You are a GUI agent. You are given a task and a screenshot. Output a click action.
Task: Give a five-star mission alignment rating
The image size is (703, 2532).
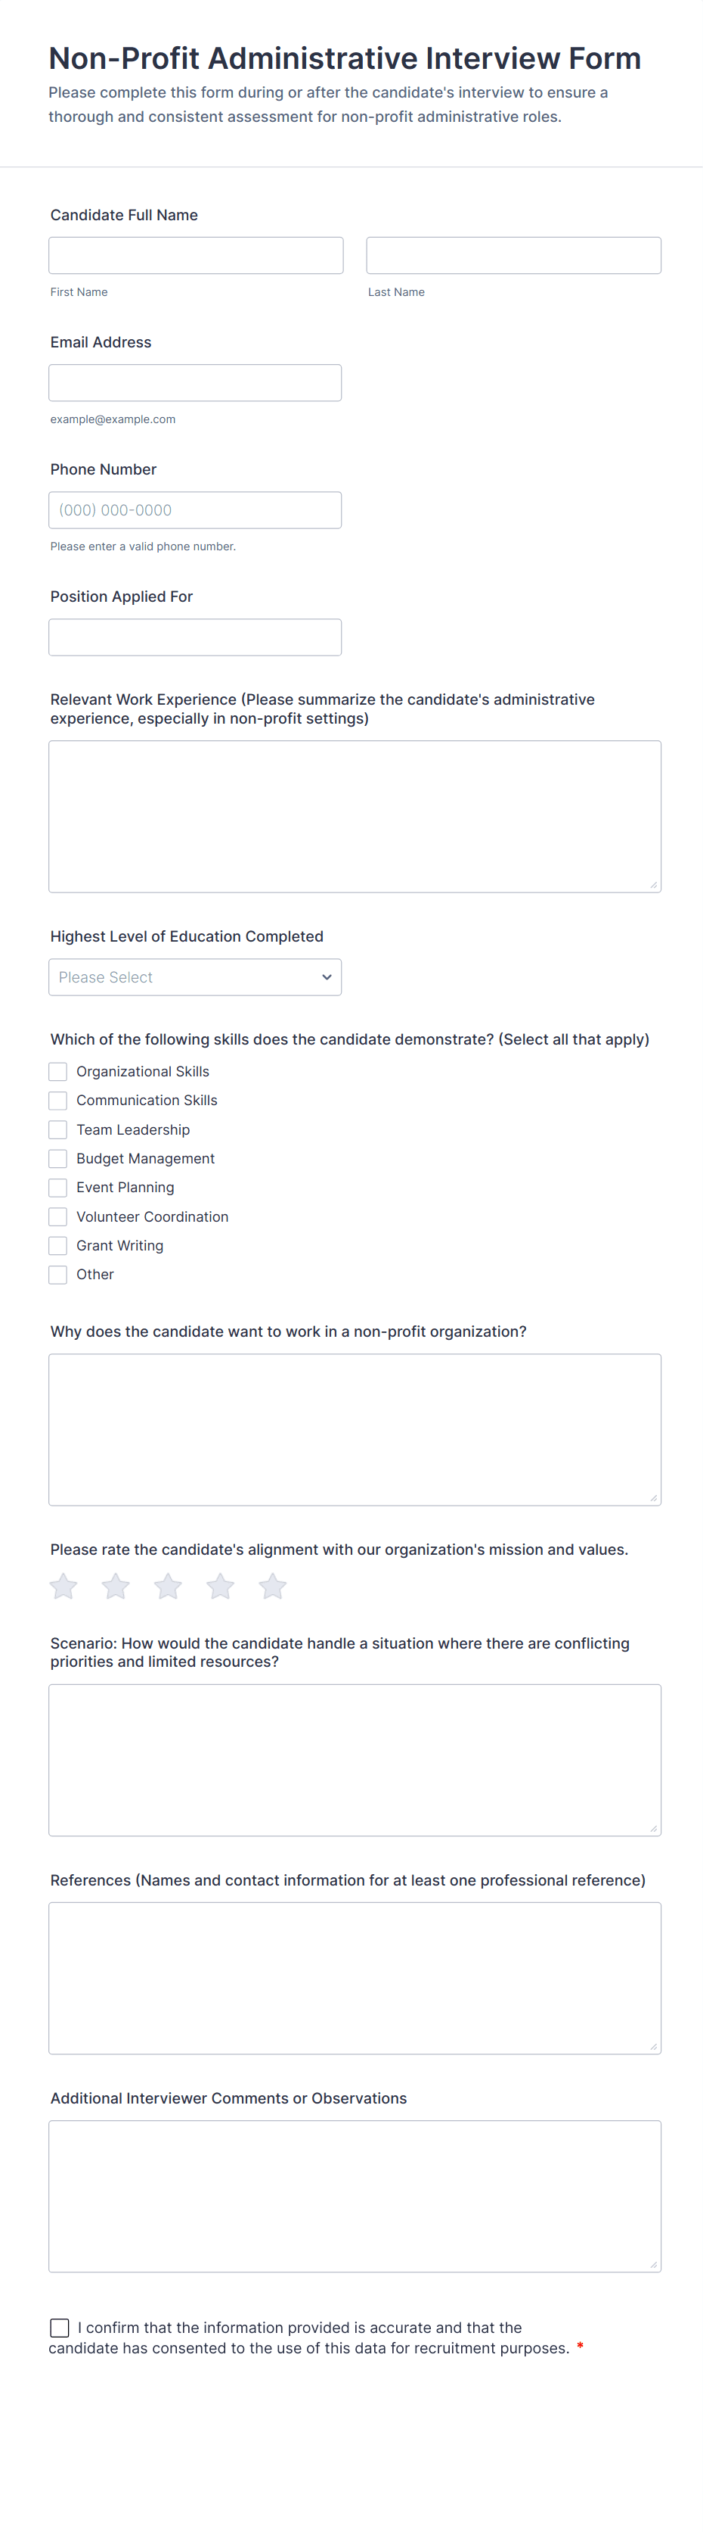[273, 1587]
